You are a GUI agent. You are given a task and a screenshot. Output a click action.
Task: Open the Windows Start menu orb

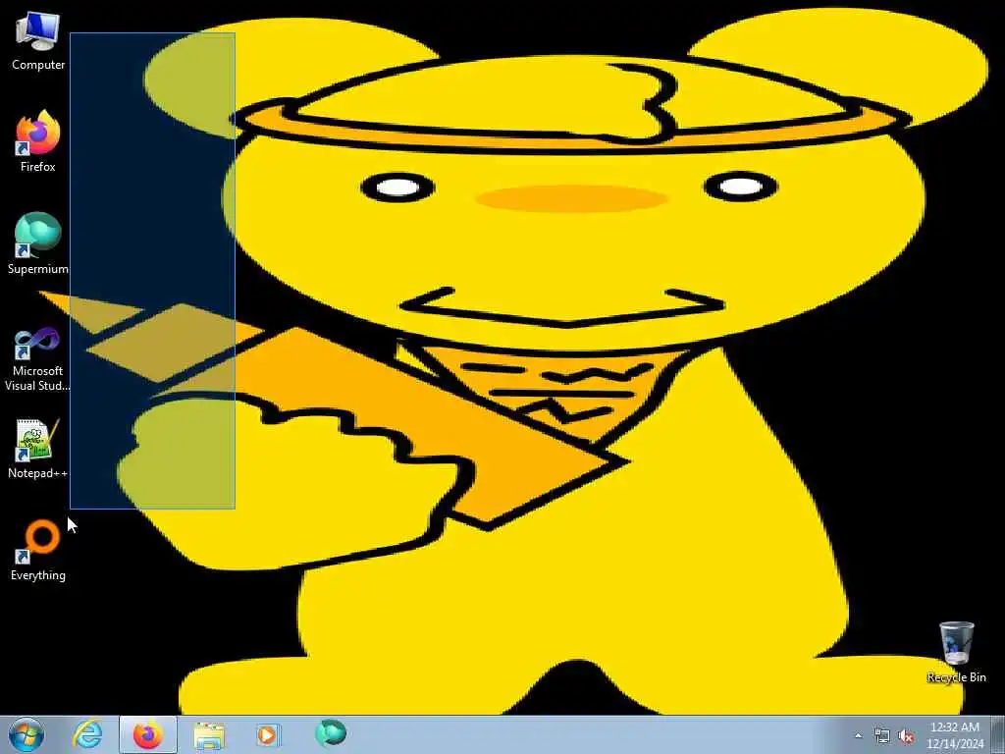pos(26,734)
